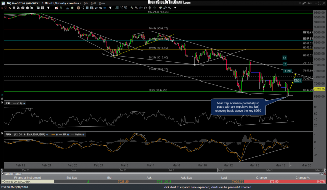This screenshot has height=190, width=327.
Task: Click the four-pane grid layout icon
Action: [42, 8]
